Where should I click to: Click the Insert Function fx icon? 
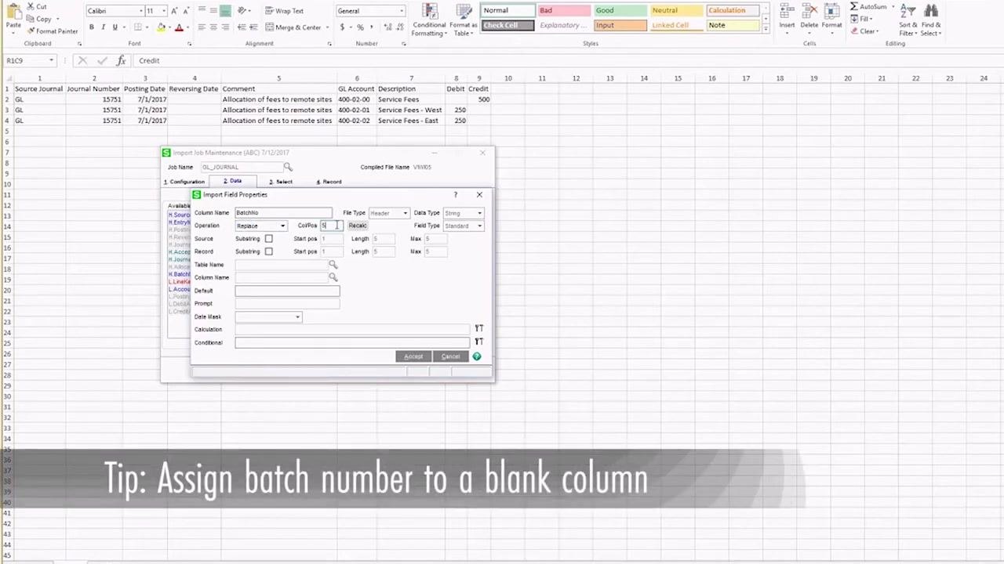tap(121, 60)
